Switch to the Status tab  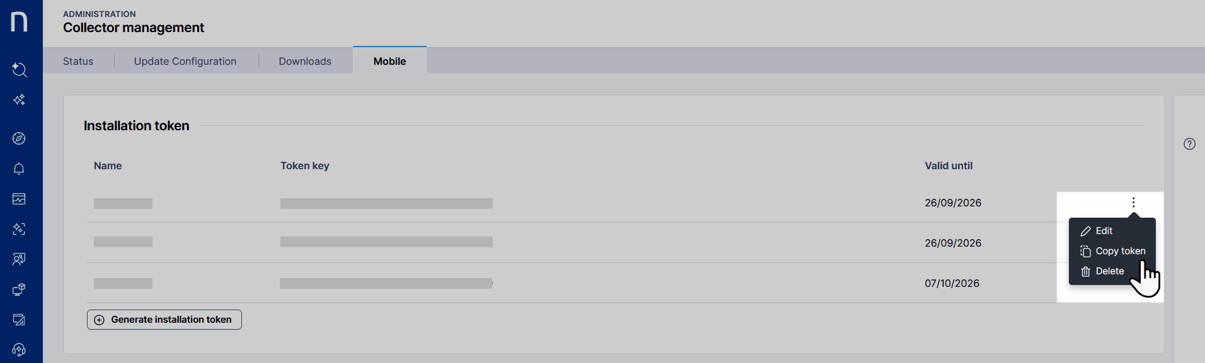tap(78, 61)
